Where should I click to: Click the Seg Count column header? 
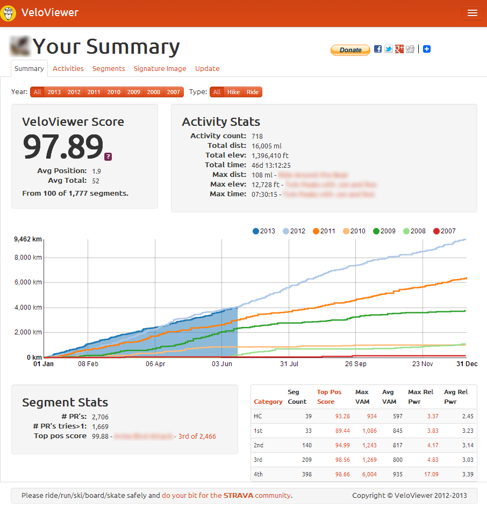(297, 397)
